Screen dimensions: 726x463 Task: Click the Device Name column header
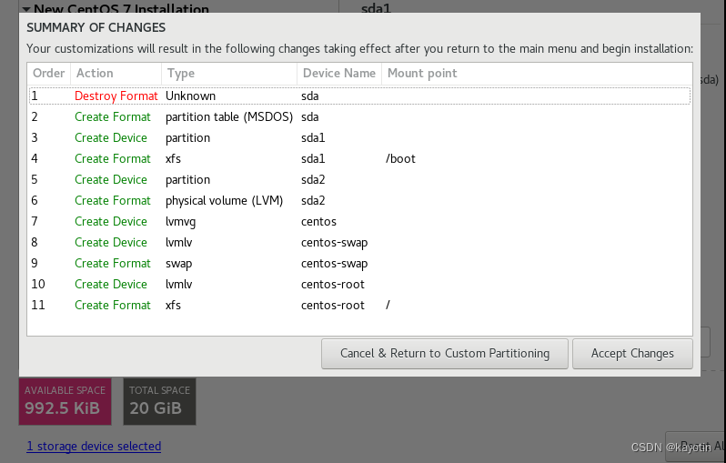pos(339,73)
